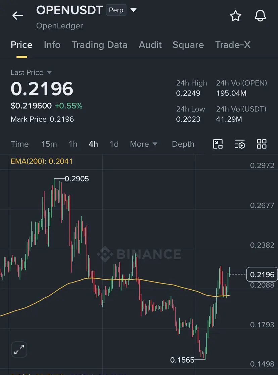
Task: Tap the EMA(200): 0.2041 indicator label
Action: pos(42,161)
